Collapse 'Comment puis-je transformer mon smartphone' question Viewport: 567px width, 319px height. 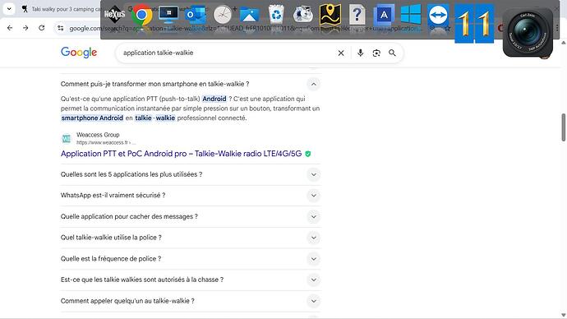(x=314, y=84)
